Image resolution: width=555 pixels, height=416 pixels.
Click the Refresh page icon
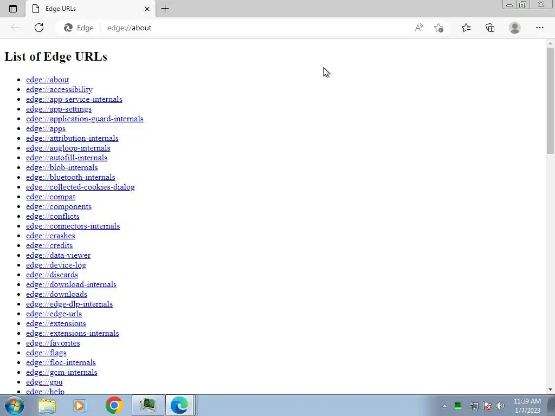39,28
